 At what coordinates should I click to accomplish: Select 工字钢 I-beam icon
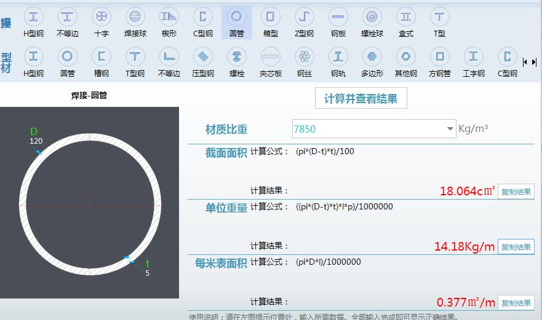coord(474,57)
